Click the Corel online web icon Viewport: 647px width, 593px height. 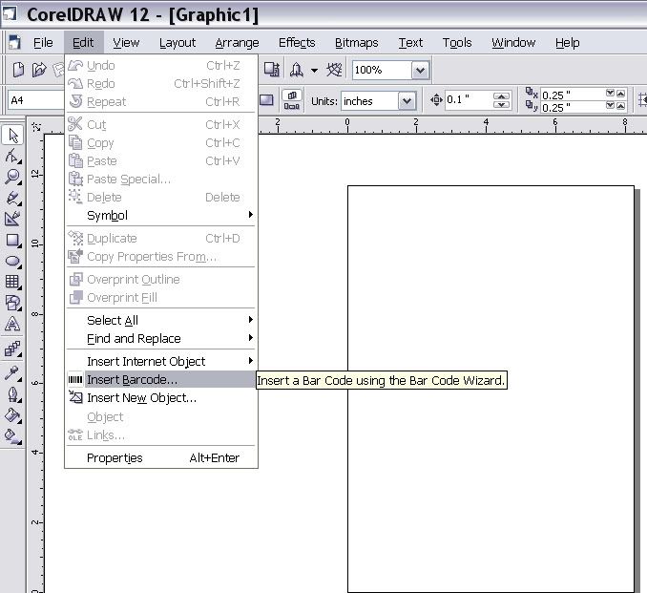click(334, 70)
